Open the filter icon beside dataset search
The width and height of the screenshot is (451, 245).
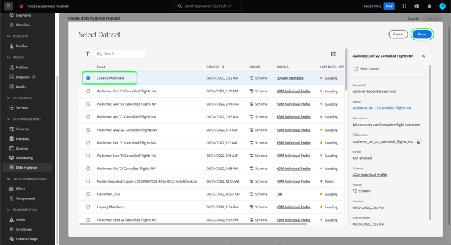pyautogui.click(x=87, y=53)
